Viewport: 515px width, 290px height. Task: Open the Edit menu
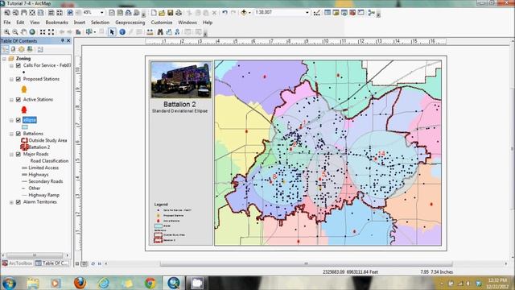coord(20,23)
